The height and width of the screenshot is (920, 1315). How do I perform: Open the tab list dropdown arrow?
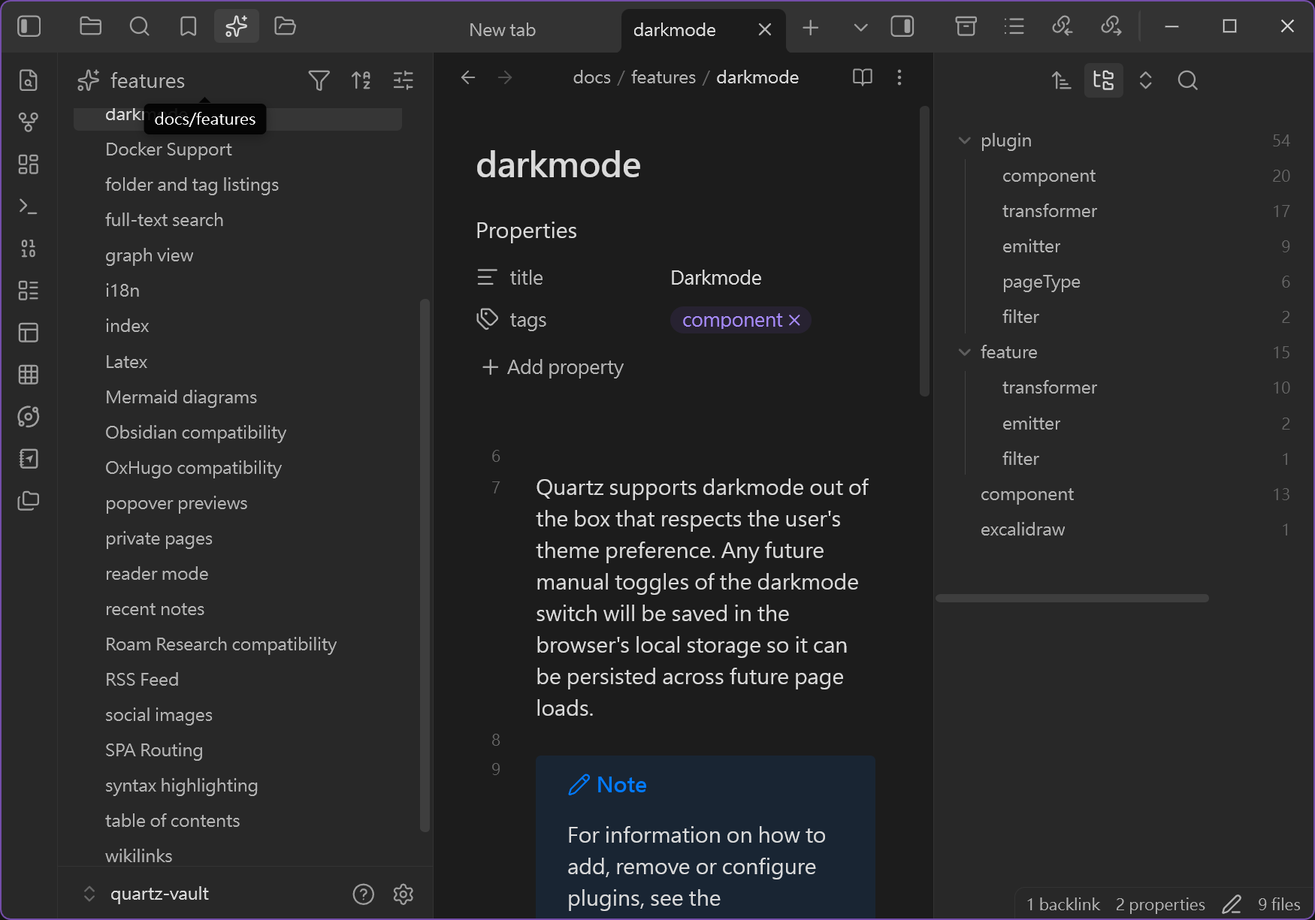pyautogui.click(x=860, y=28)
